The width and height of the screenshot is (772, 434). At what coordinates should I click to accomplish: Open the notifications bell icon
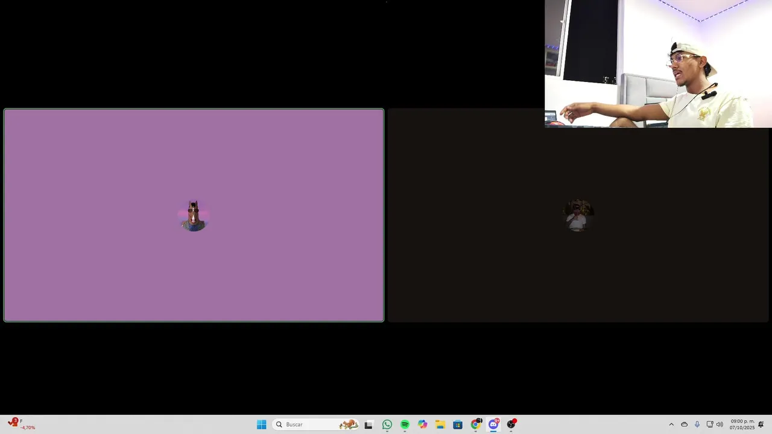(x=761, y=424)
